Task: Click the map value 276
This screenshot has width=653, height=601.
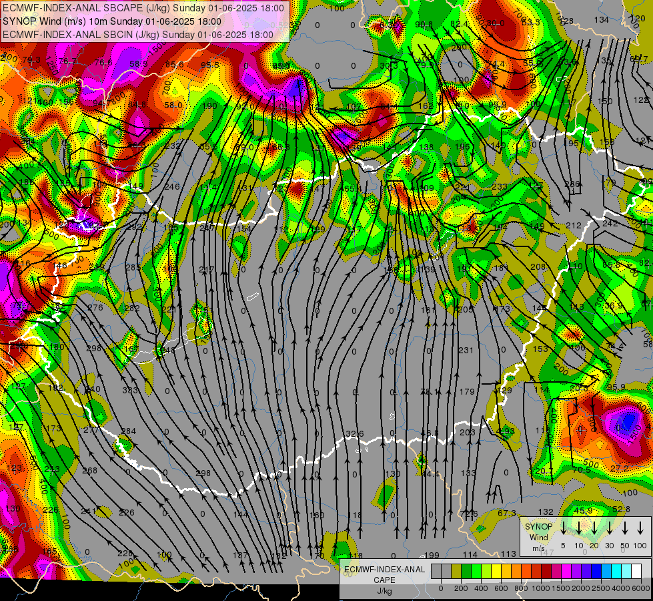Action: (95, 307)
